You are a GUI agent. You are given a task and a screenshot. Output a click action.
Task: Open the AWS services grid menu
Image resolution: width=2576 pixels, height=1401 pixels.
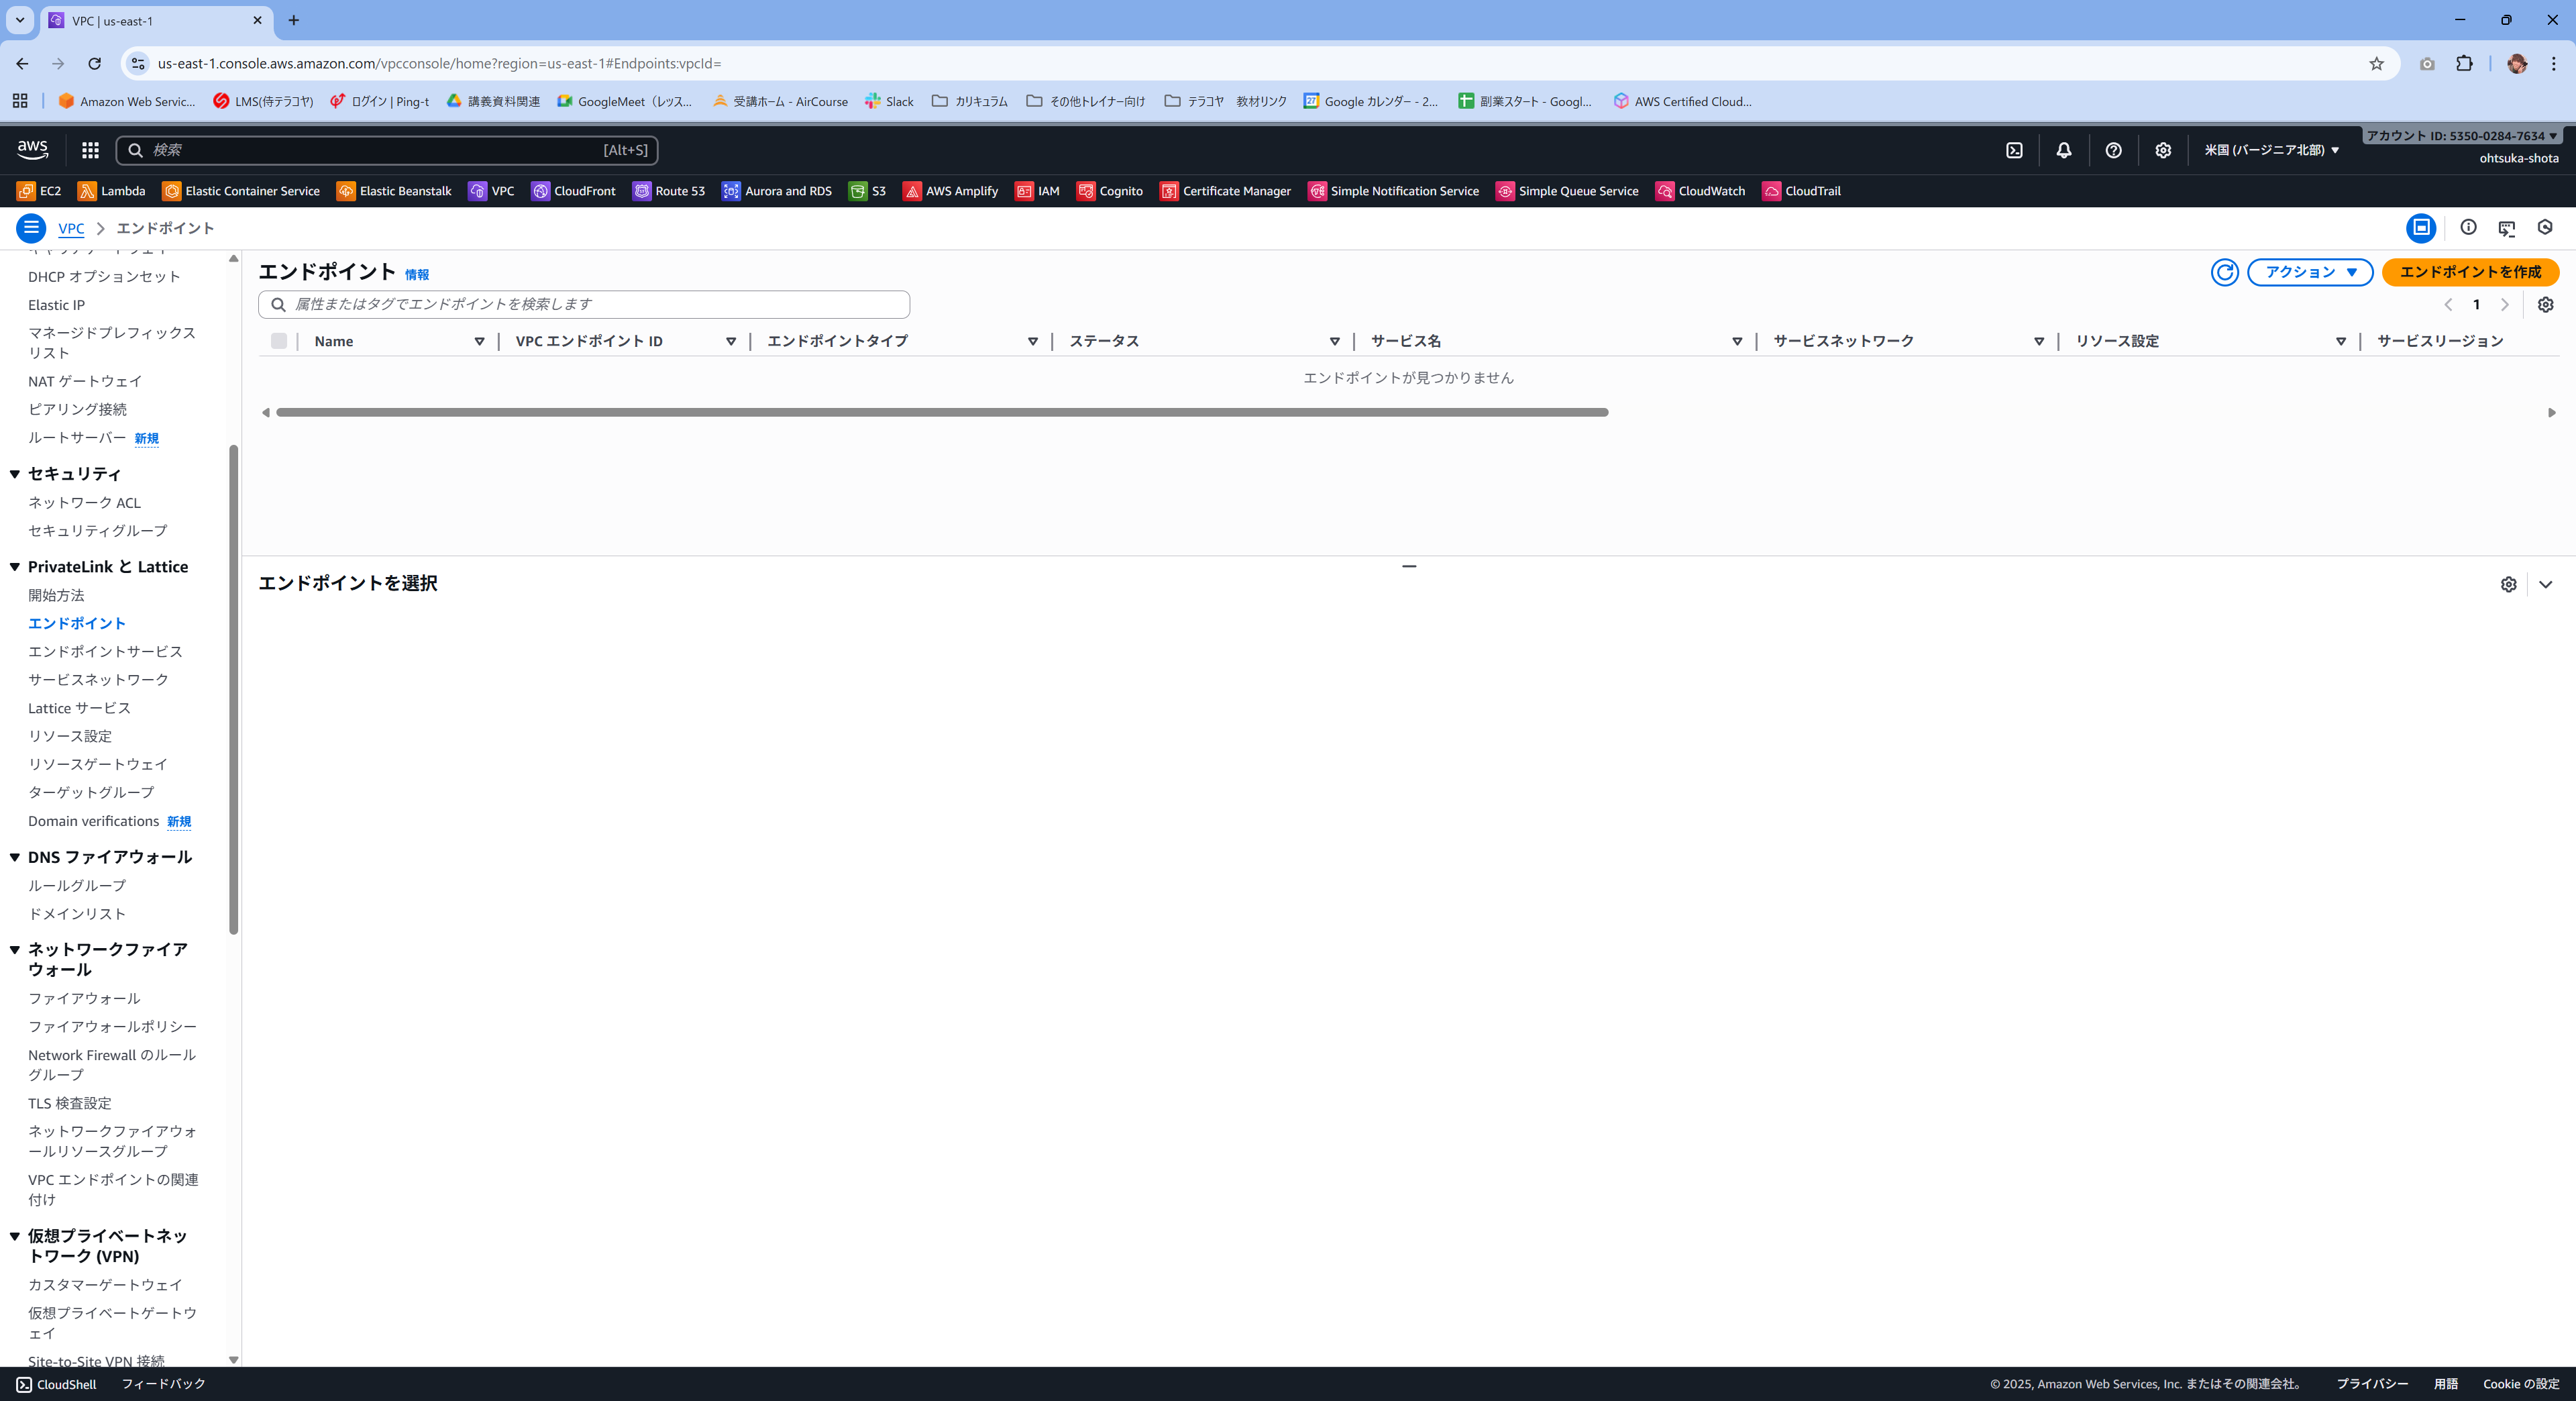(x=90, y=150)
